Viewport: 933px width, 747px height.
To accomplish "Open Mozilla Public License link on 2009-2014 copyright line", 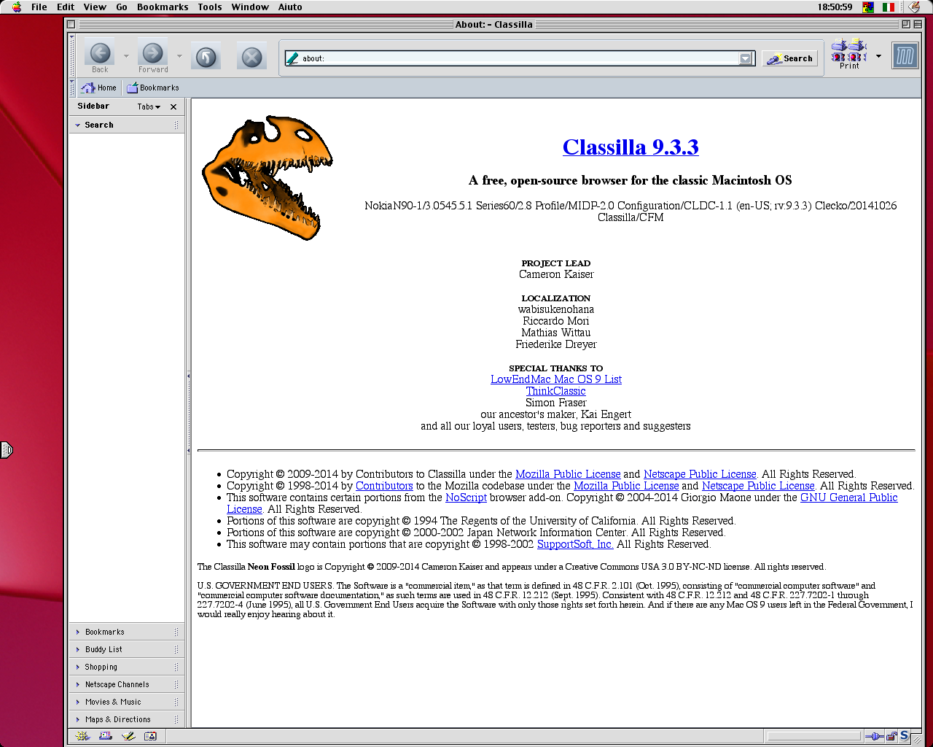I will [568, 474].
